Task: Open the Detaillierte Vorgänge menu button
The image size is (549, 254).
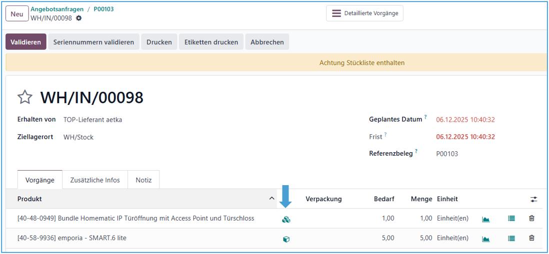Action: tap(364, 13)
